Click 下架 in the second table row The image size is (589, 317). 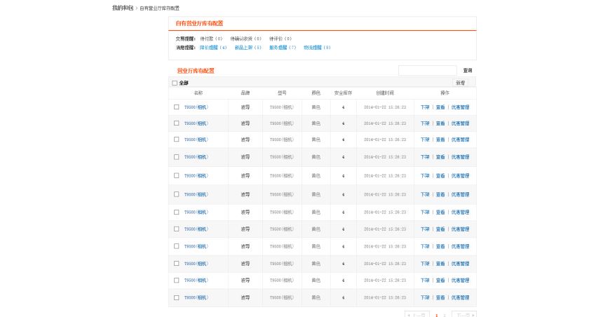pos(425,123)
